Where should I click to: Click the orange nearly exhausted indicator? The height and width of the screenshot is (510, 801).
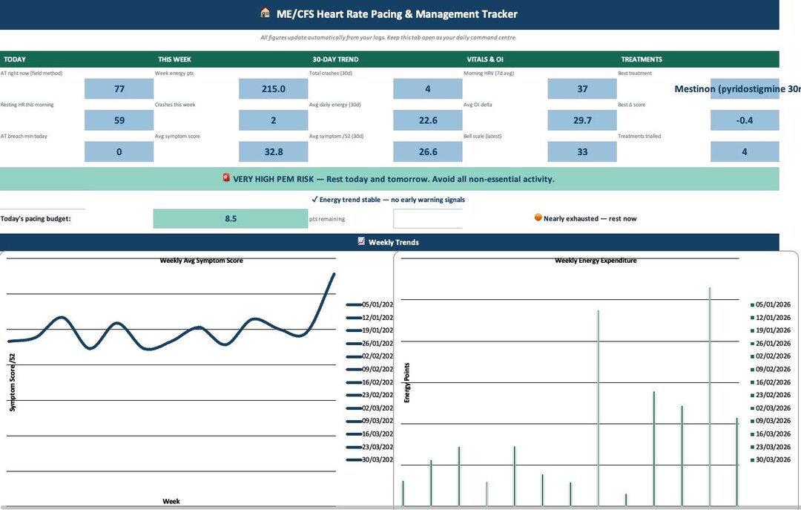point(538,218)
